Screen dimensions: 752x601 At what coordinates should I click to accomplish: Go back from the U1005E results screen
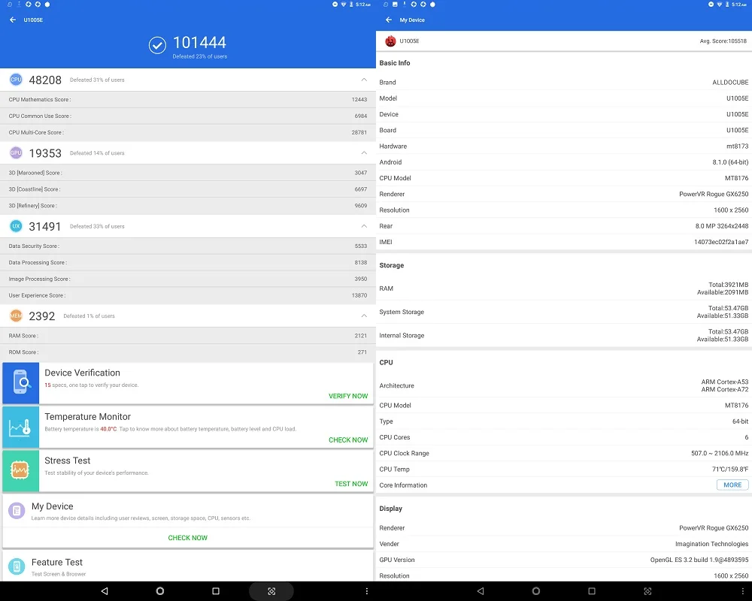(x=13, y=20)
